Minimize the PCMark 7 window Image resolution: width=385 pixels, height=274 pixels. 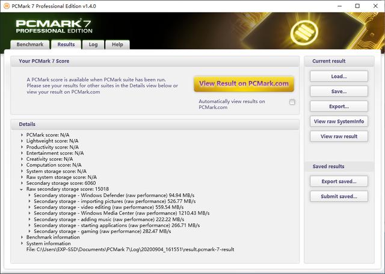click(339, 6)
